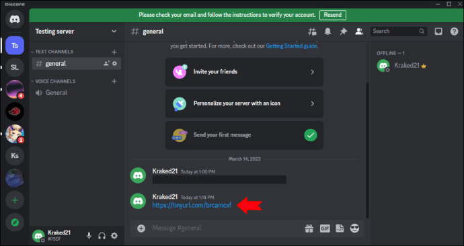Click the Resend verification email button

(x=333, y=15)
